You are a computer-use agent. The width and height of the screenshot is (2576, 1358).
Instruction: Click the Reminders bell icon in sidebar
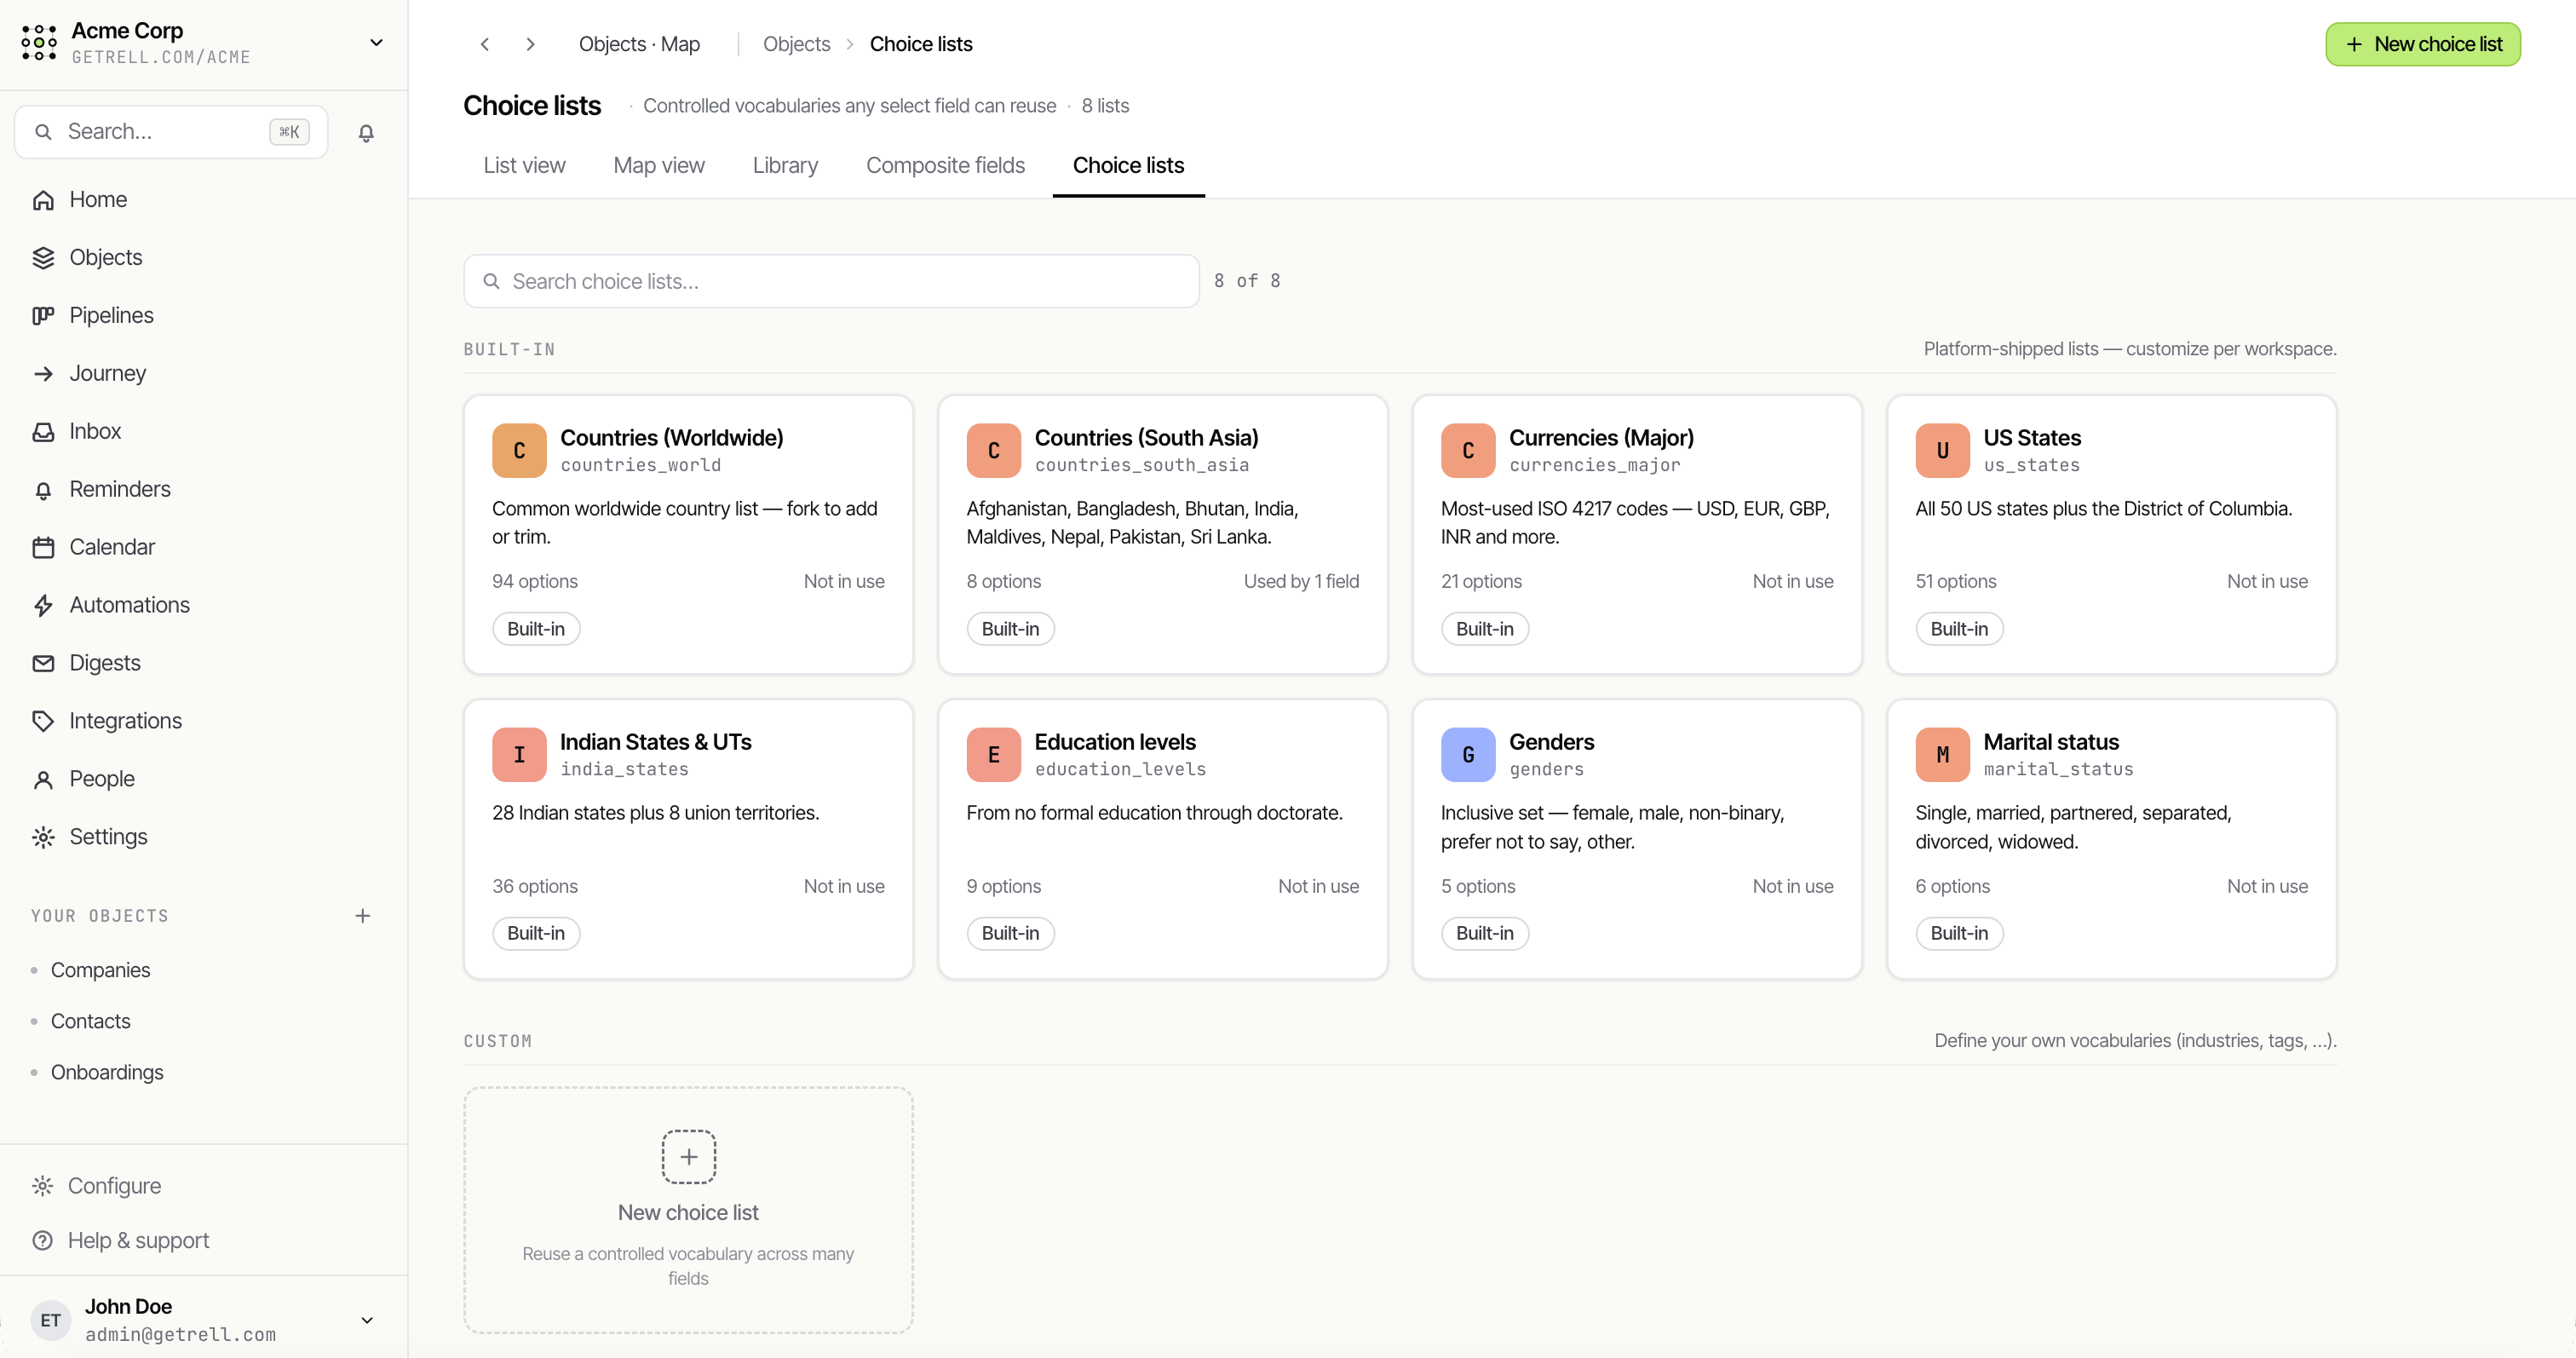[x=43, y=490]
